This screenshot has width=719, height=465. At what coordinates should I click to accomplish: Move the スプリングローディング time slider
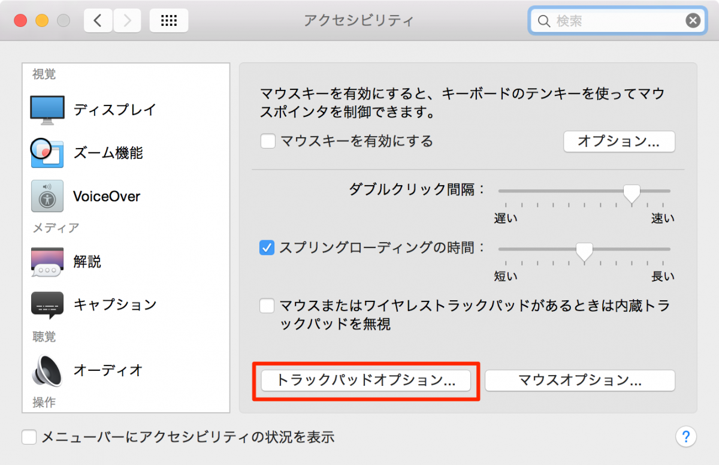(x=584, y=247)
